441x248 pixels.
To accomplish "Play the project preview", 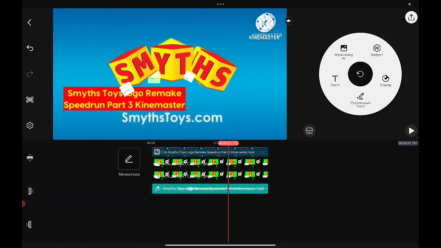I will click(411, 131).
